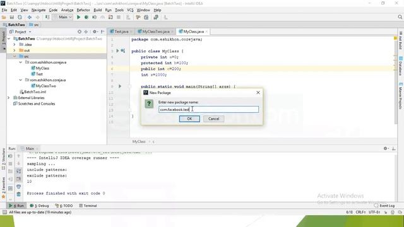Open the Project panel settings gear

tap(95, 32)
